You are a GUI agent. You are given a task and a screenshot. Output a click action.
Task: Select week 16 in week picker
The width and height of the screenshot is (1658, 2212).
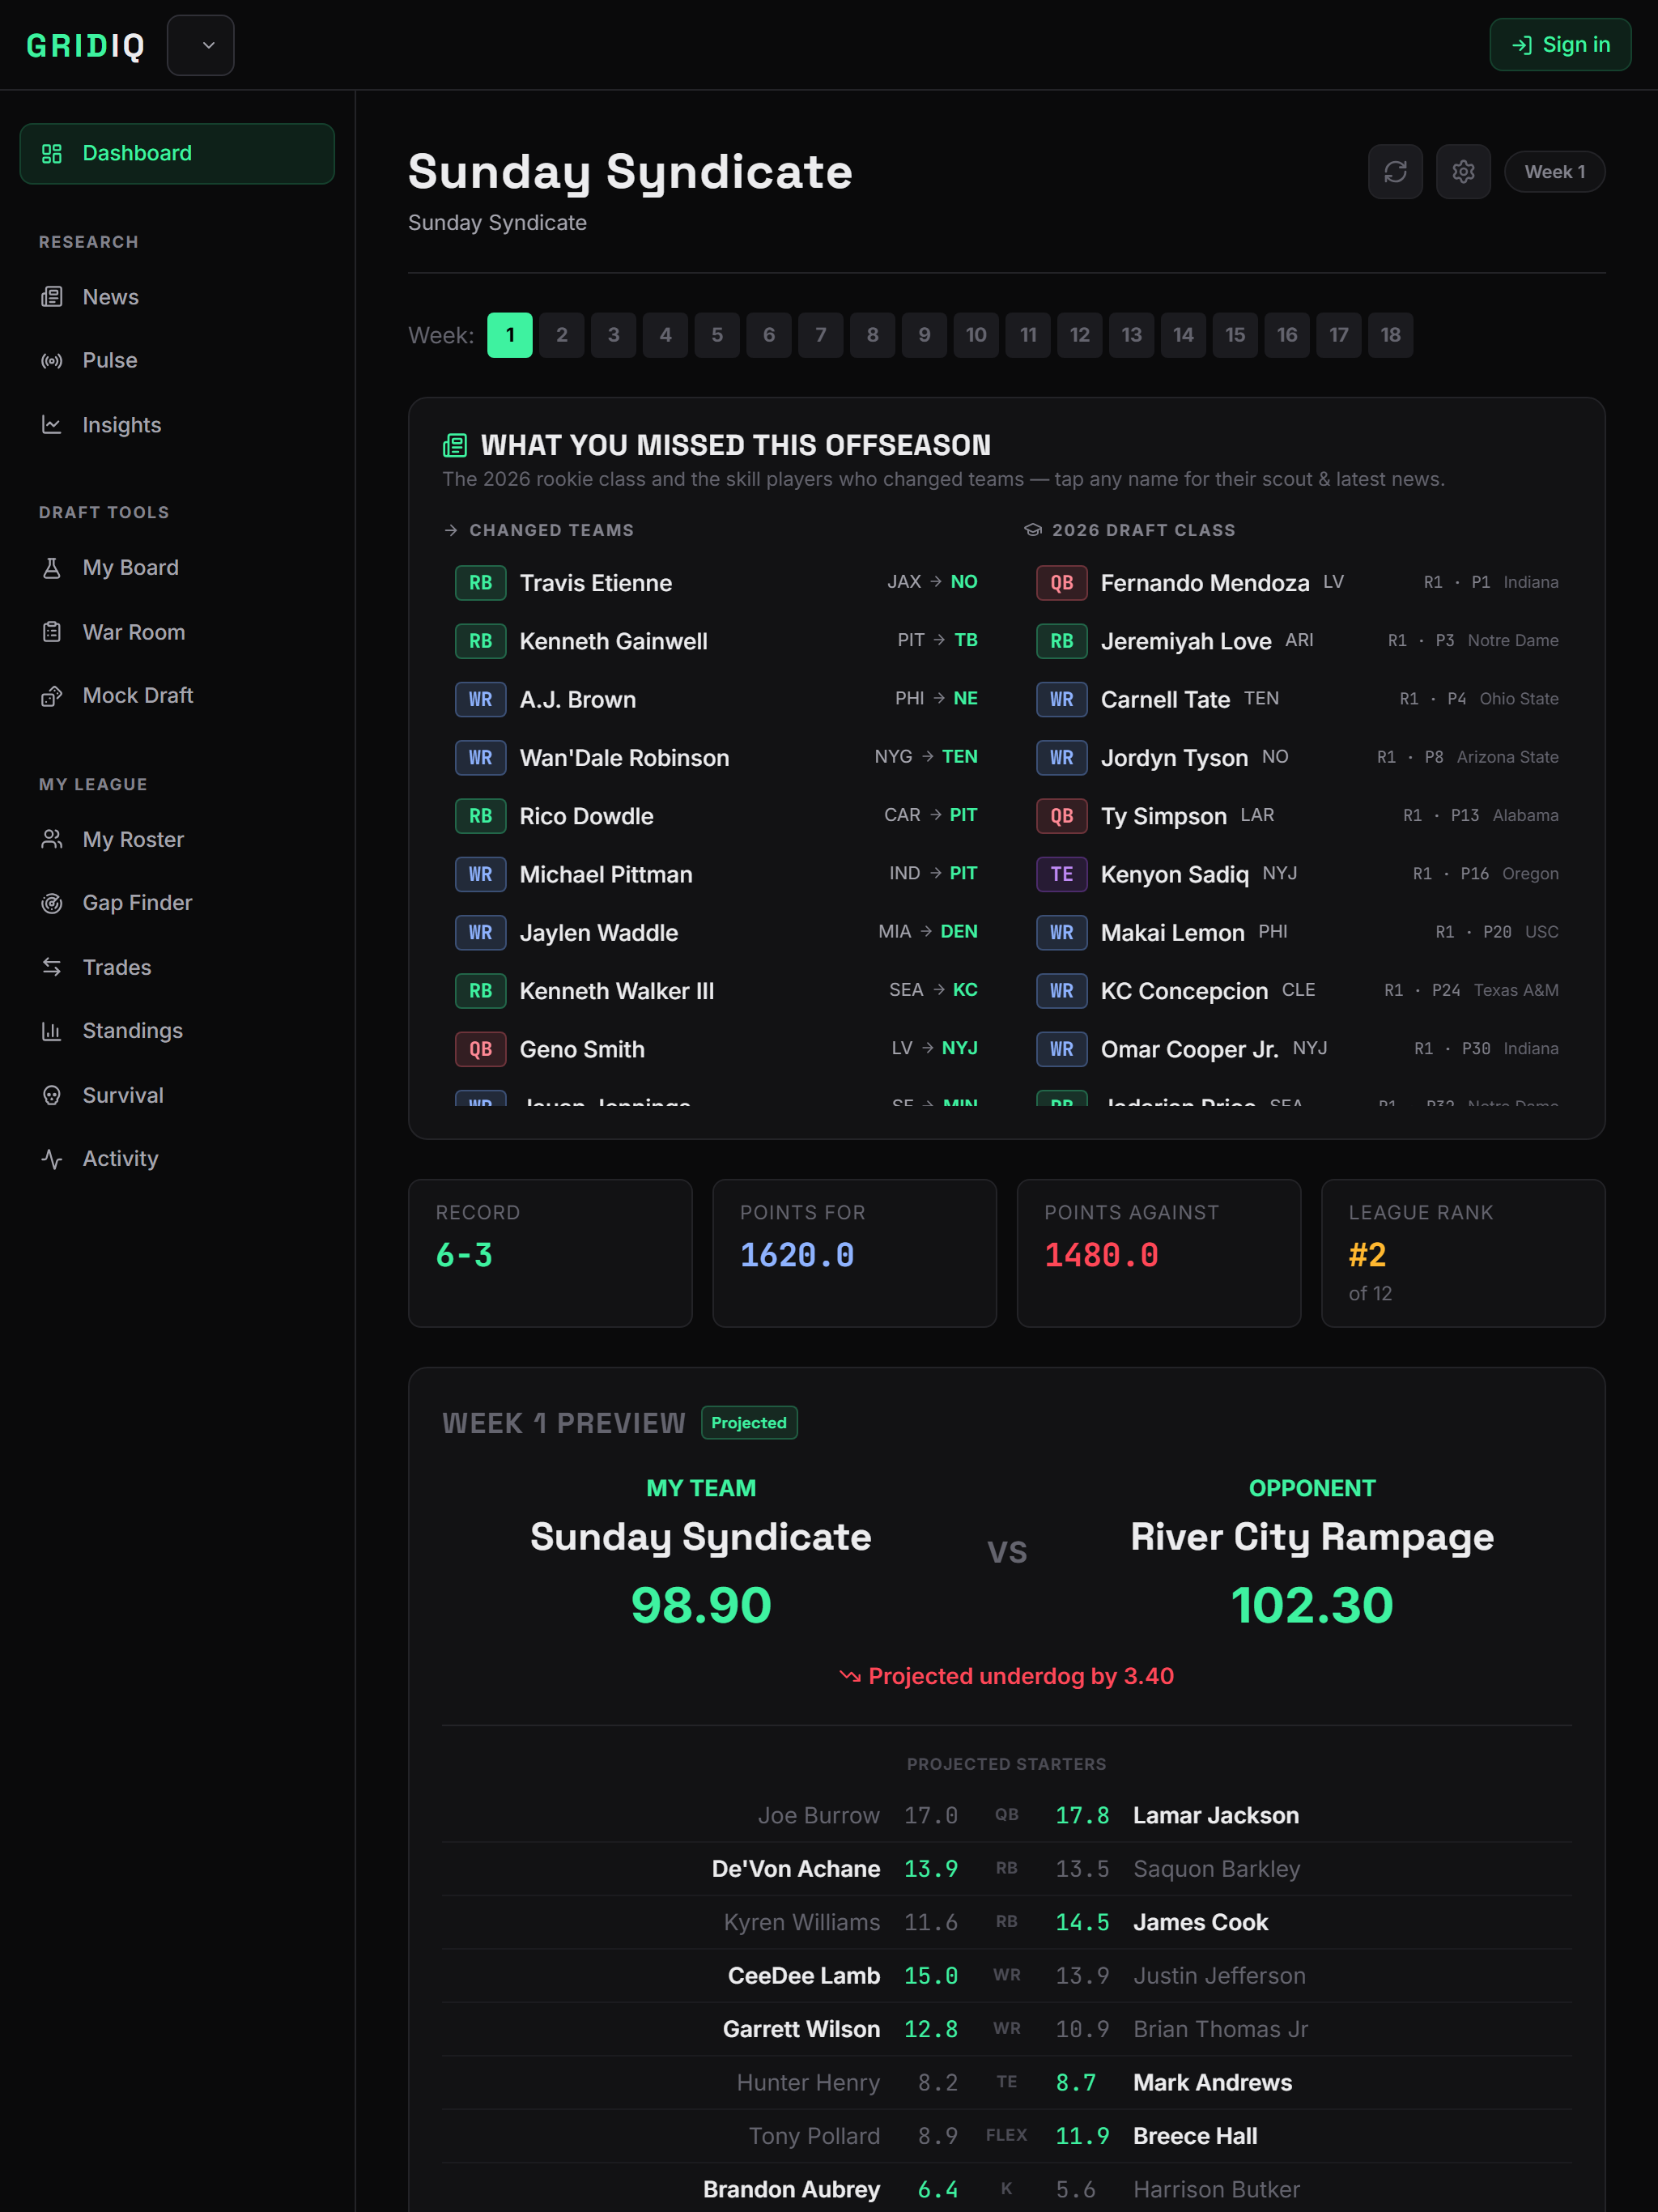(x=1287, y=335)
